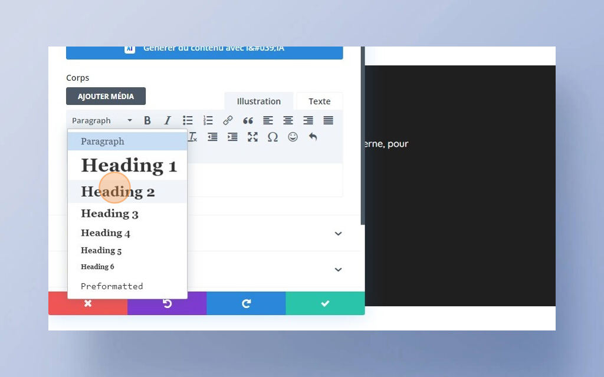Open the Paragraph format dropdown
Screen dimensions: 604x377
pos(102,120)
